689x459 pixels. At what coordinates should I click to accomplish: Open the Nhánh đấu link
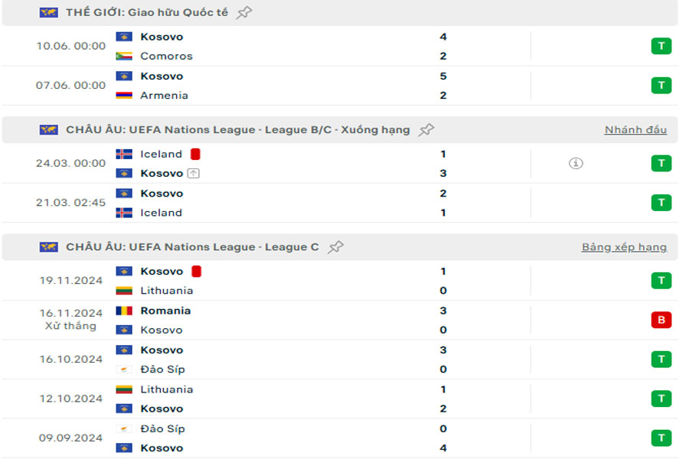635,130
